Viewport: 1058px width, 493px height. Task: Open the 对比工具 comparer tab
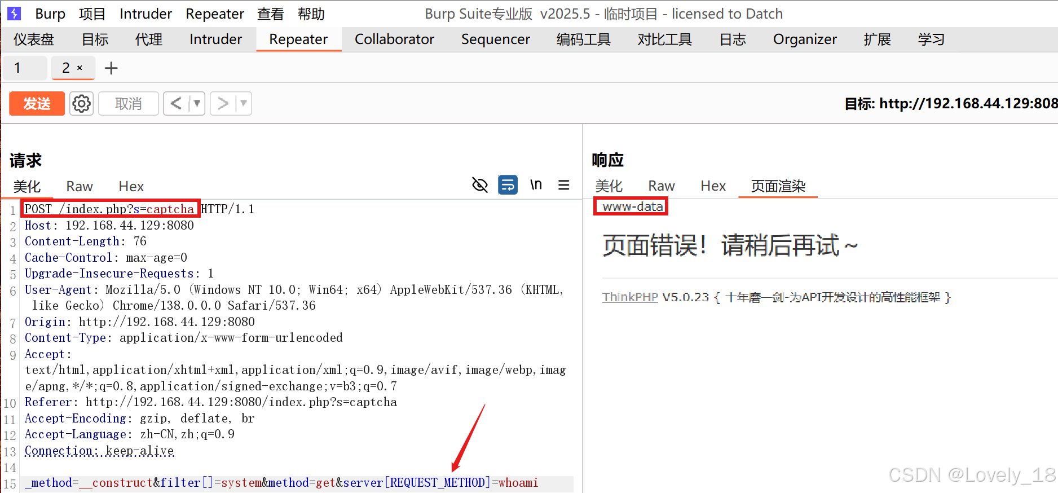(x=665, y=39)
